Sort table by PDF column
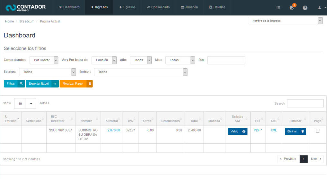327x179 pixels. pyautogui.click(x=258, y=119)
